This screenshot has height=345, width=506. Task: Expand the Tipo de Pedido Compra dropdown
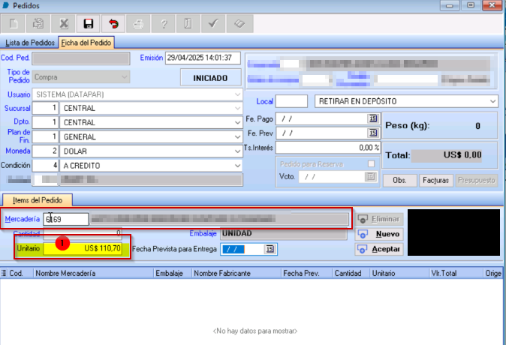click(125, 77)
